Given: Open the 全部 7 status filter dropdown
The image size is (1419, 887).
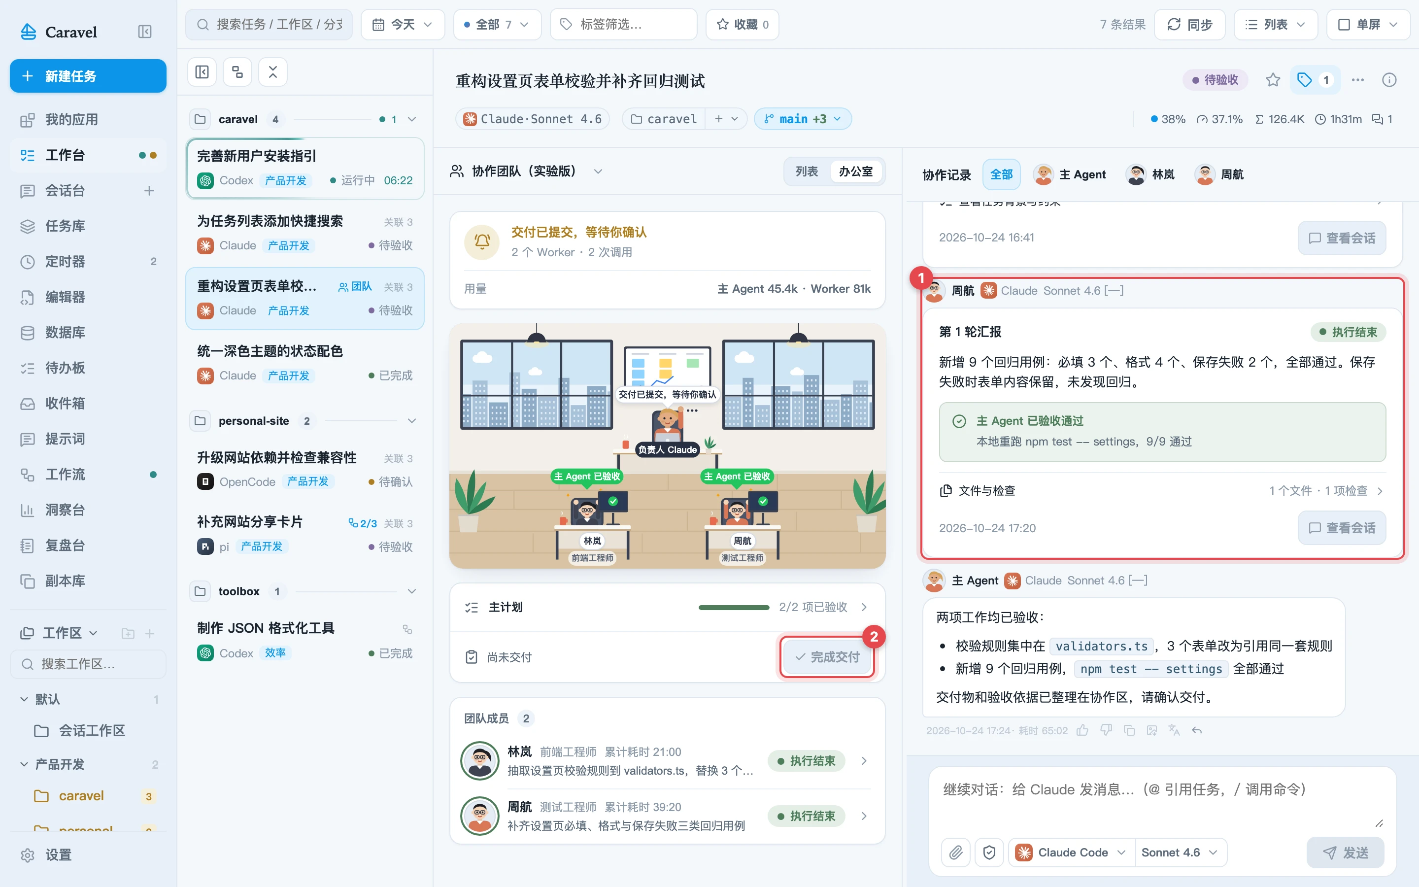Looking at the screenshot, I should [497, 25].
